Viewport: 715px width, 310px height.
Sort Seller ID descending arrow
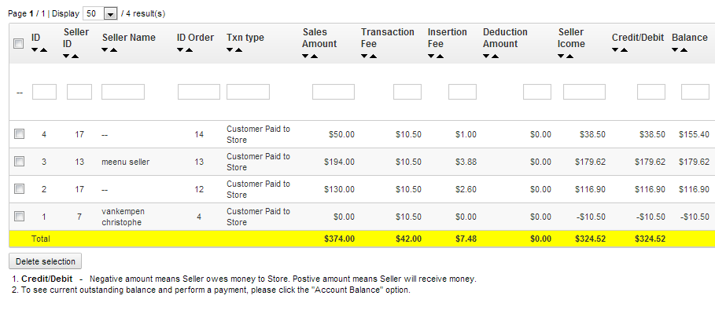(x=66, y=56)
